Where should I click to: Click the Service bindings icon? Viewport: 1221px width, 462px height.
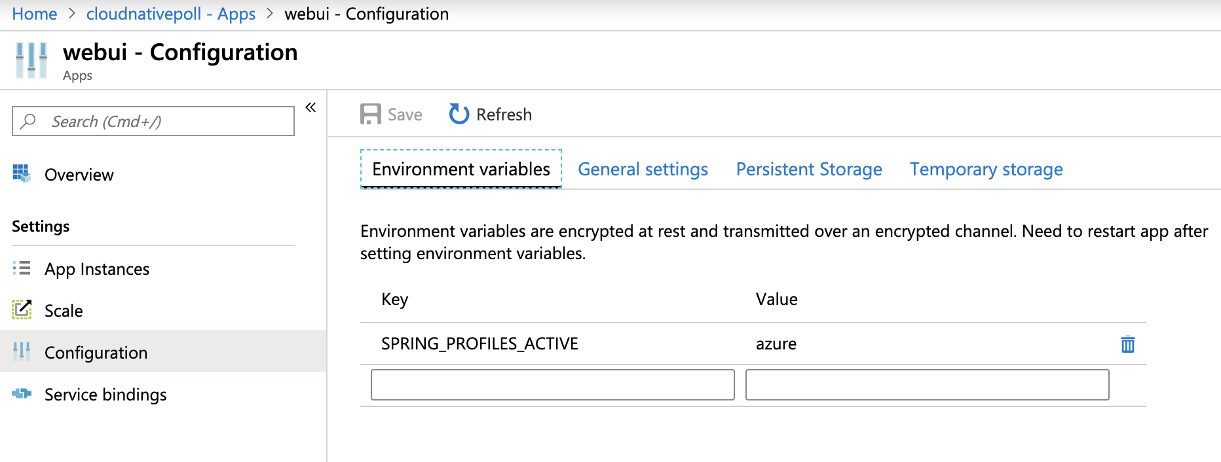22,394
